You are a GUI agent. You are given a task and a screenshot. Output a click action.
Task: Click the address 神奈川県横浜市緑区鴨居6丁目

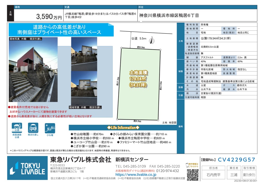pyautogui.click(x=169, y=16)
